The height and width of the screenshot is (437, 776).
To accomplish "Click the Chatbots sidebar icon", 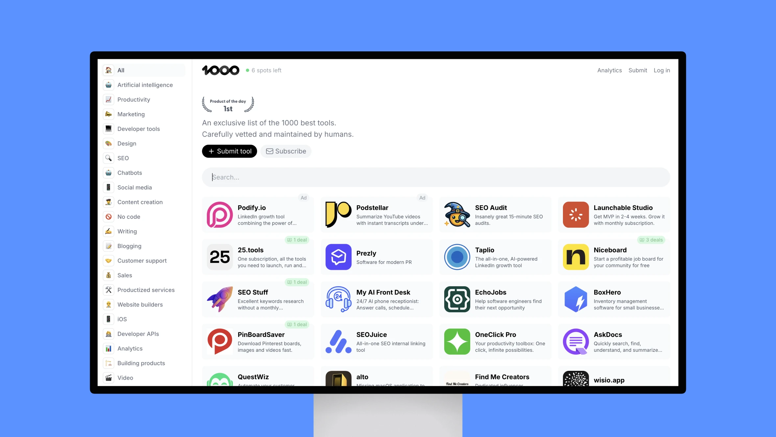I will pos(109,172).
